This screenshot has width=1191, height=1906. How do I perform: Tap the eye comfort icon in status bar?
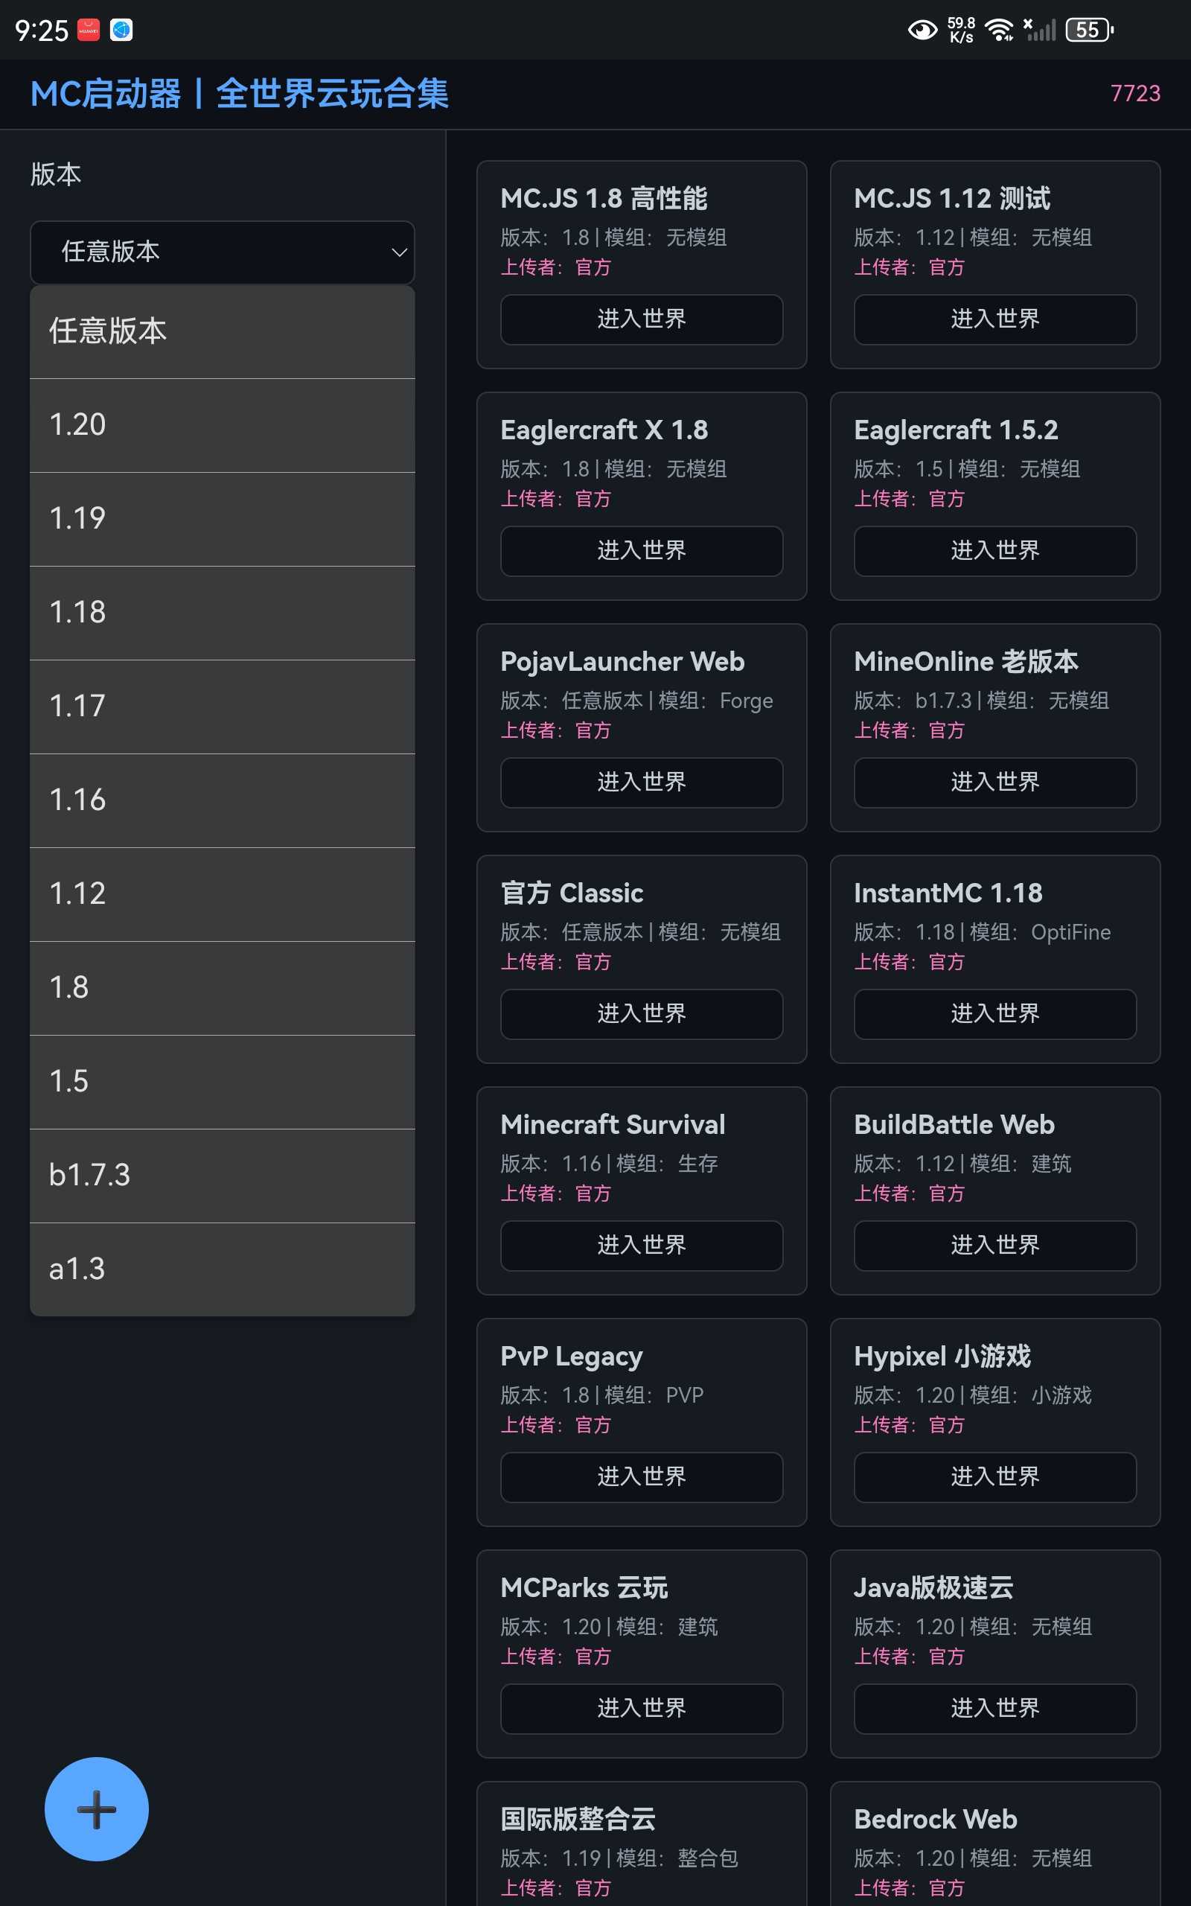[x=922, y=31]
